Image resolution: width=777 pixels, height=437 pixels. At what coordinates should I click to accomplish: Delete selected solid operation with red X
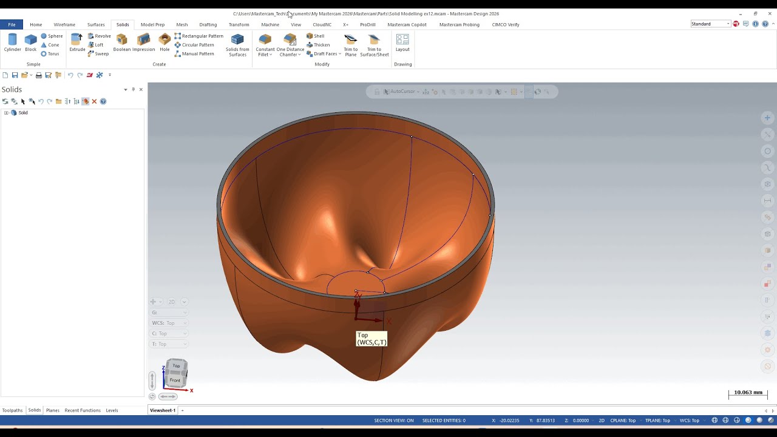(x=94, y=101)
